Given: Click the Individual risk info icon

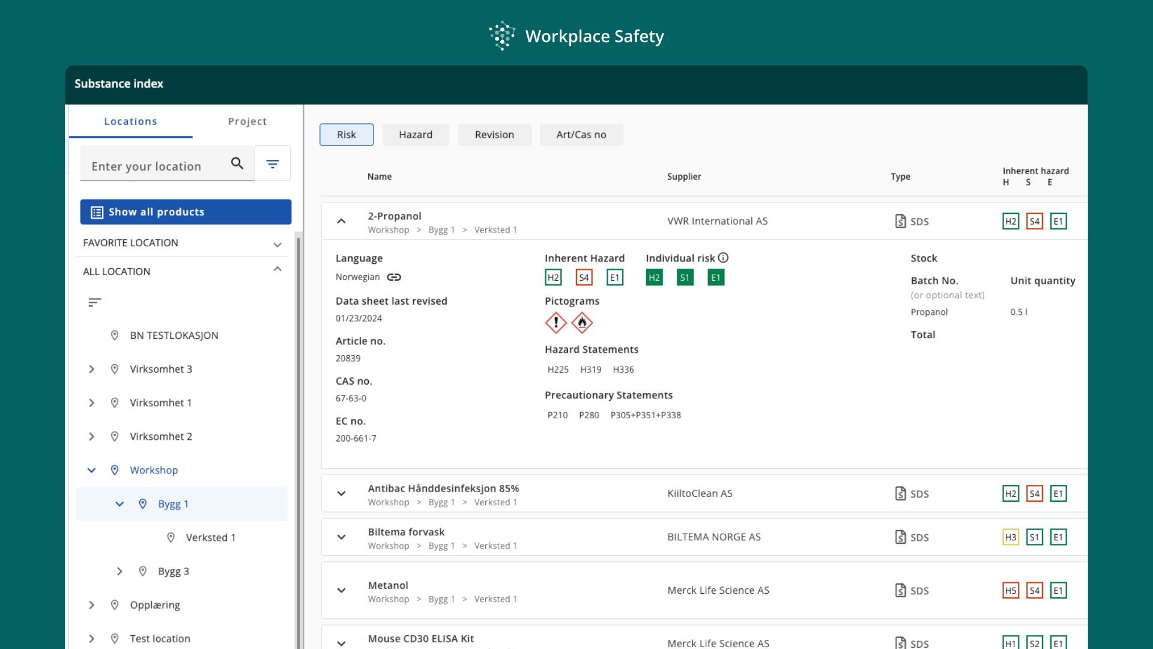Looking at the screenshot, I should tap(723, 258).
